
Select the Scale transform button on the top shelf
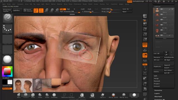pos(51,10)
